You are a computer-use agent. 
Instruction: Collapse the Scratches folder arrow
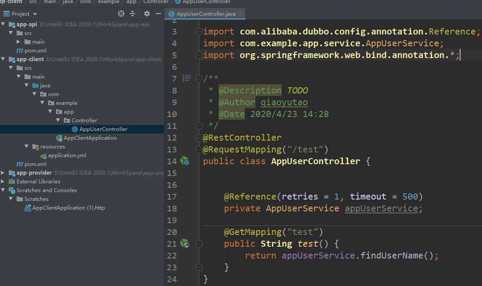click(11, 199)
